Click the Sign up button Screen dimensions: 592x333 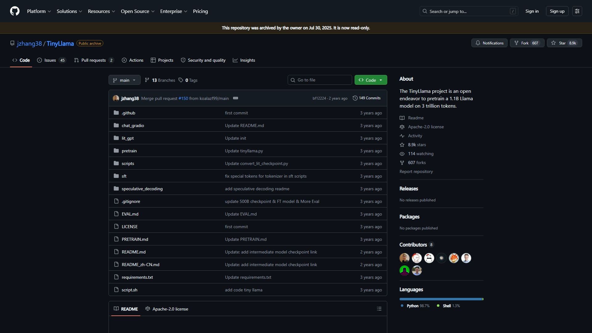click(x=557, y=11)
